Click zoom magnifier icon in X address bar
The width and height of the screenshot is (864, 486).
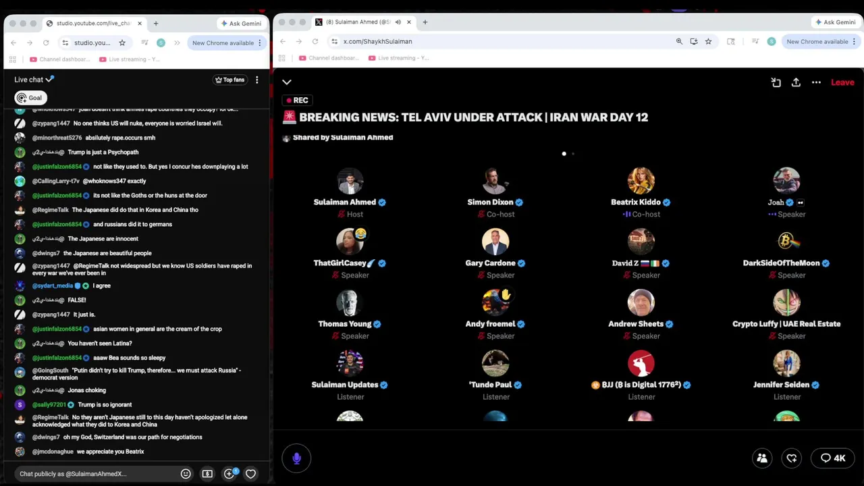pyautogui.click(x=679, y=41)
